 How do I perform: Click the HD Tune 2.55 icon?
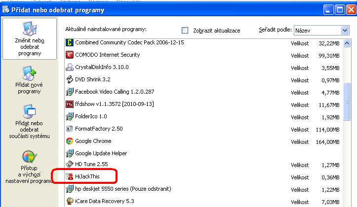[x=70, y=164]
